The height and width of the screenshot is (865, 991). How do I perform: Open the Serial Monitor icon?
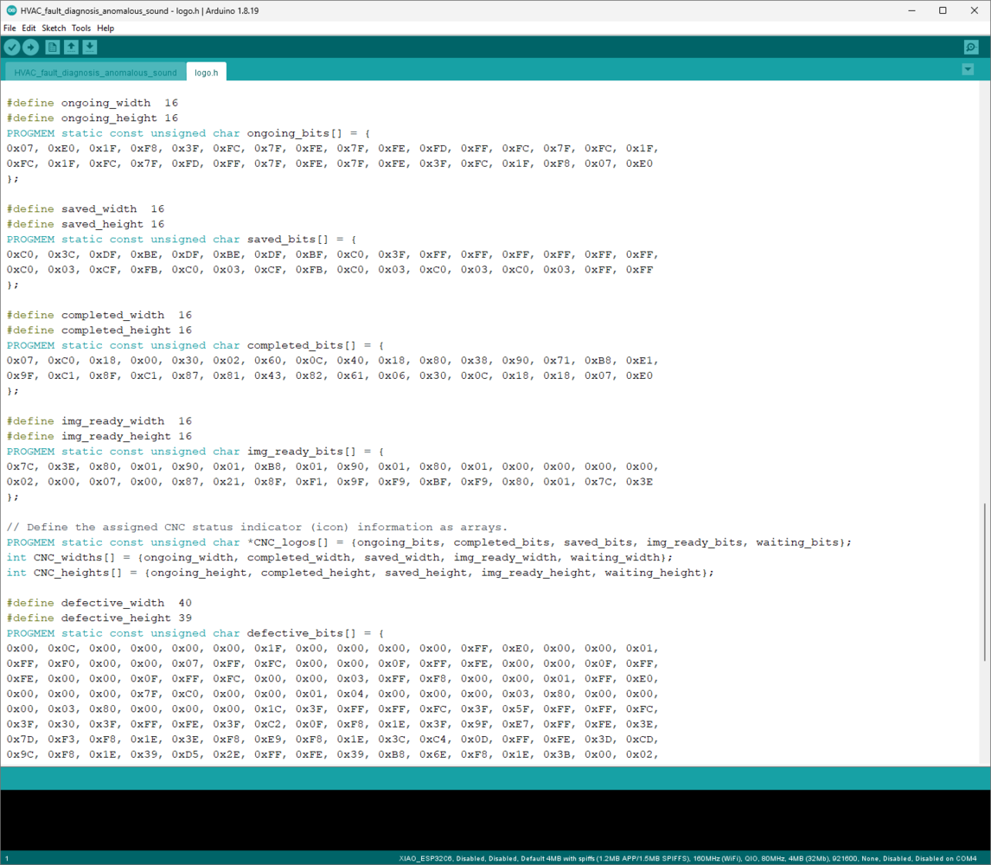click(x=971, y=47)
